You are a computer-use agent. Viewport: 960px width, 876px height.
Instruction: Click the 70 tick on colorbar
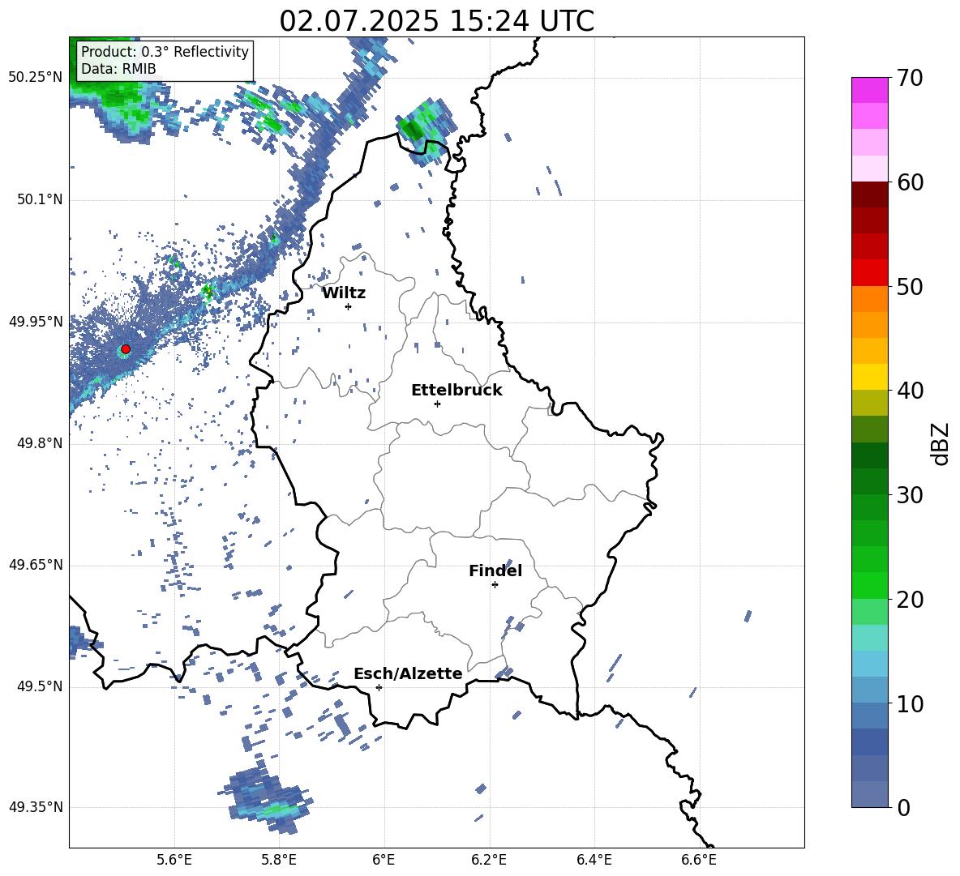[x=909, y=78]
